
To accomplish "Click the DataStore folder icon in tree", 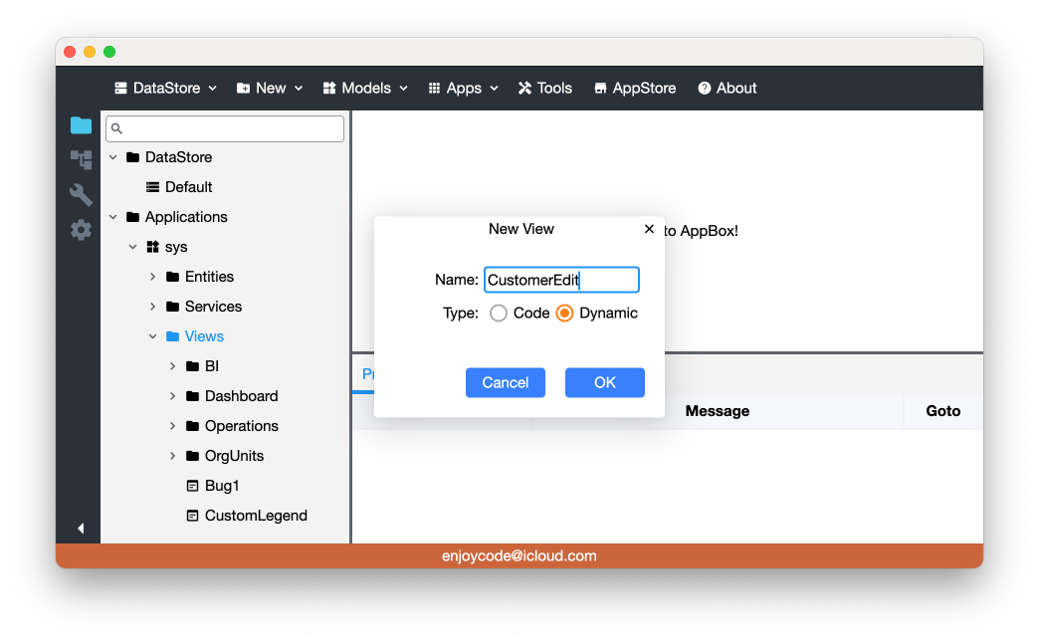I will pyautogui.click(x=132, y=157).
